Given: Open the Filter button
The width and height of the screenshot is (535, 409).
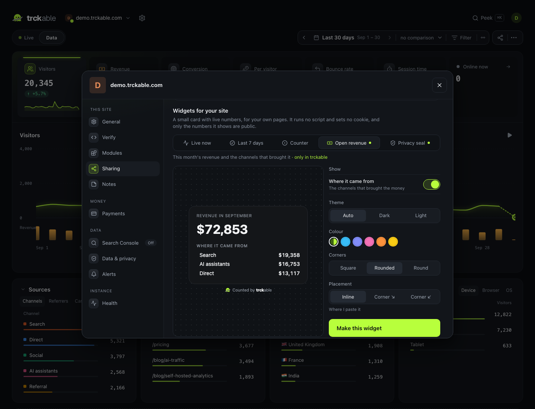Looking at the screenshot, I should coord(461,38).
